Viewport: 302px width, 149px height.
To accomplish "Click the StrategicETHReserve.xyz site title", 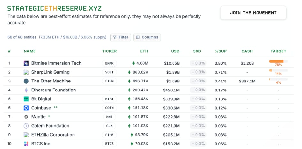I will pyautogui.click(x=54, y=8).
